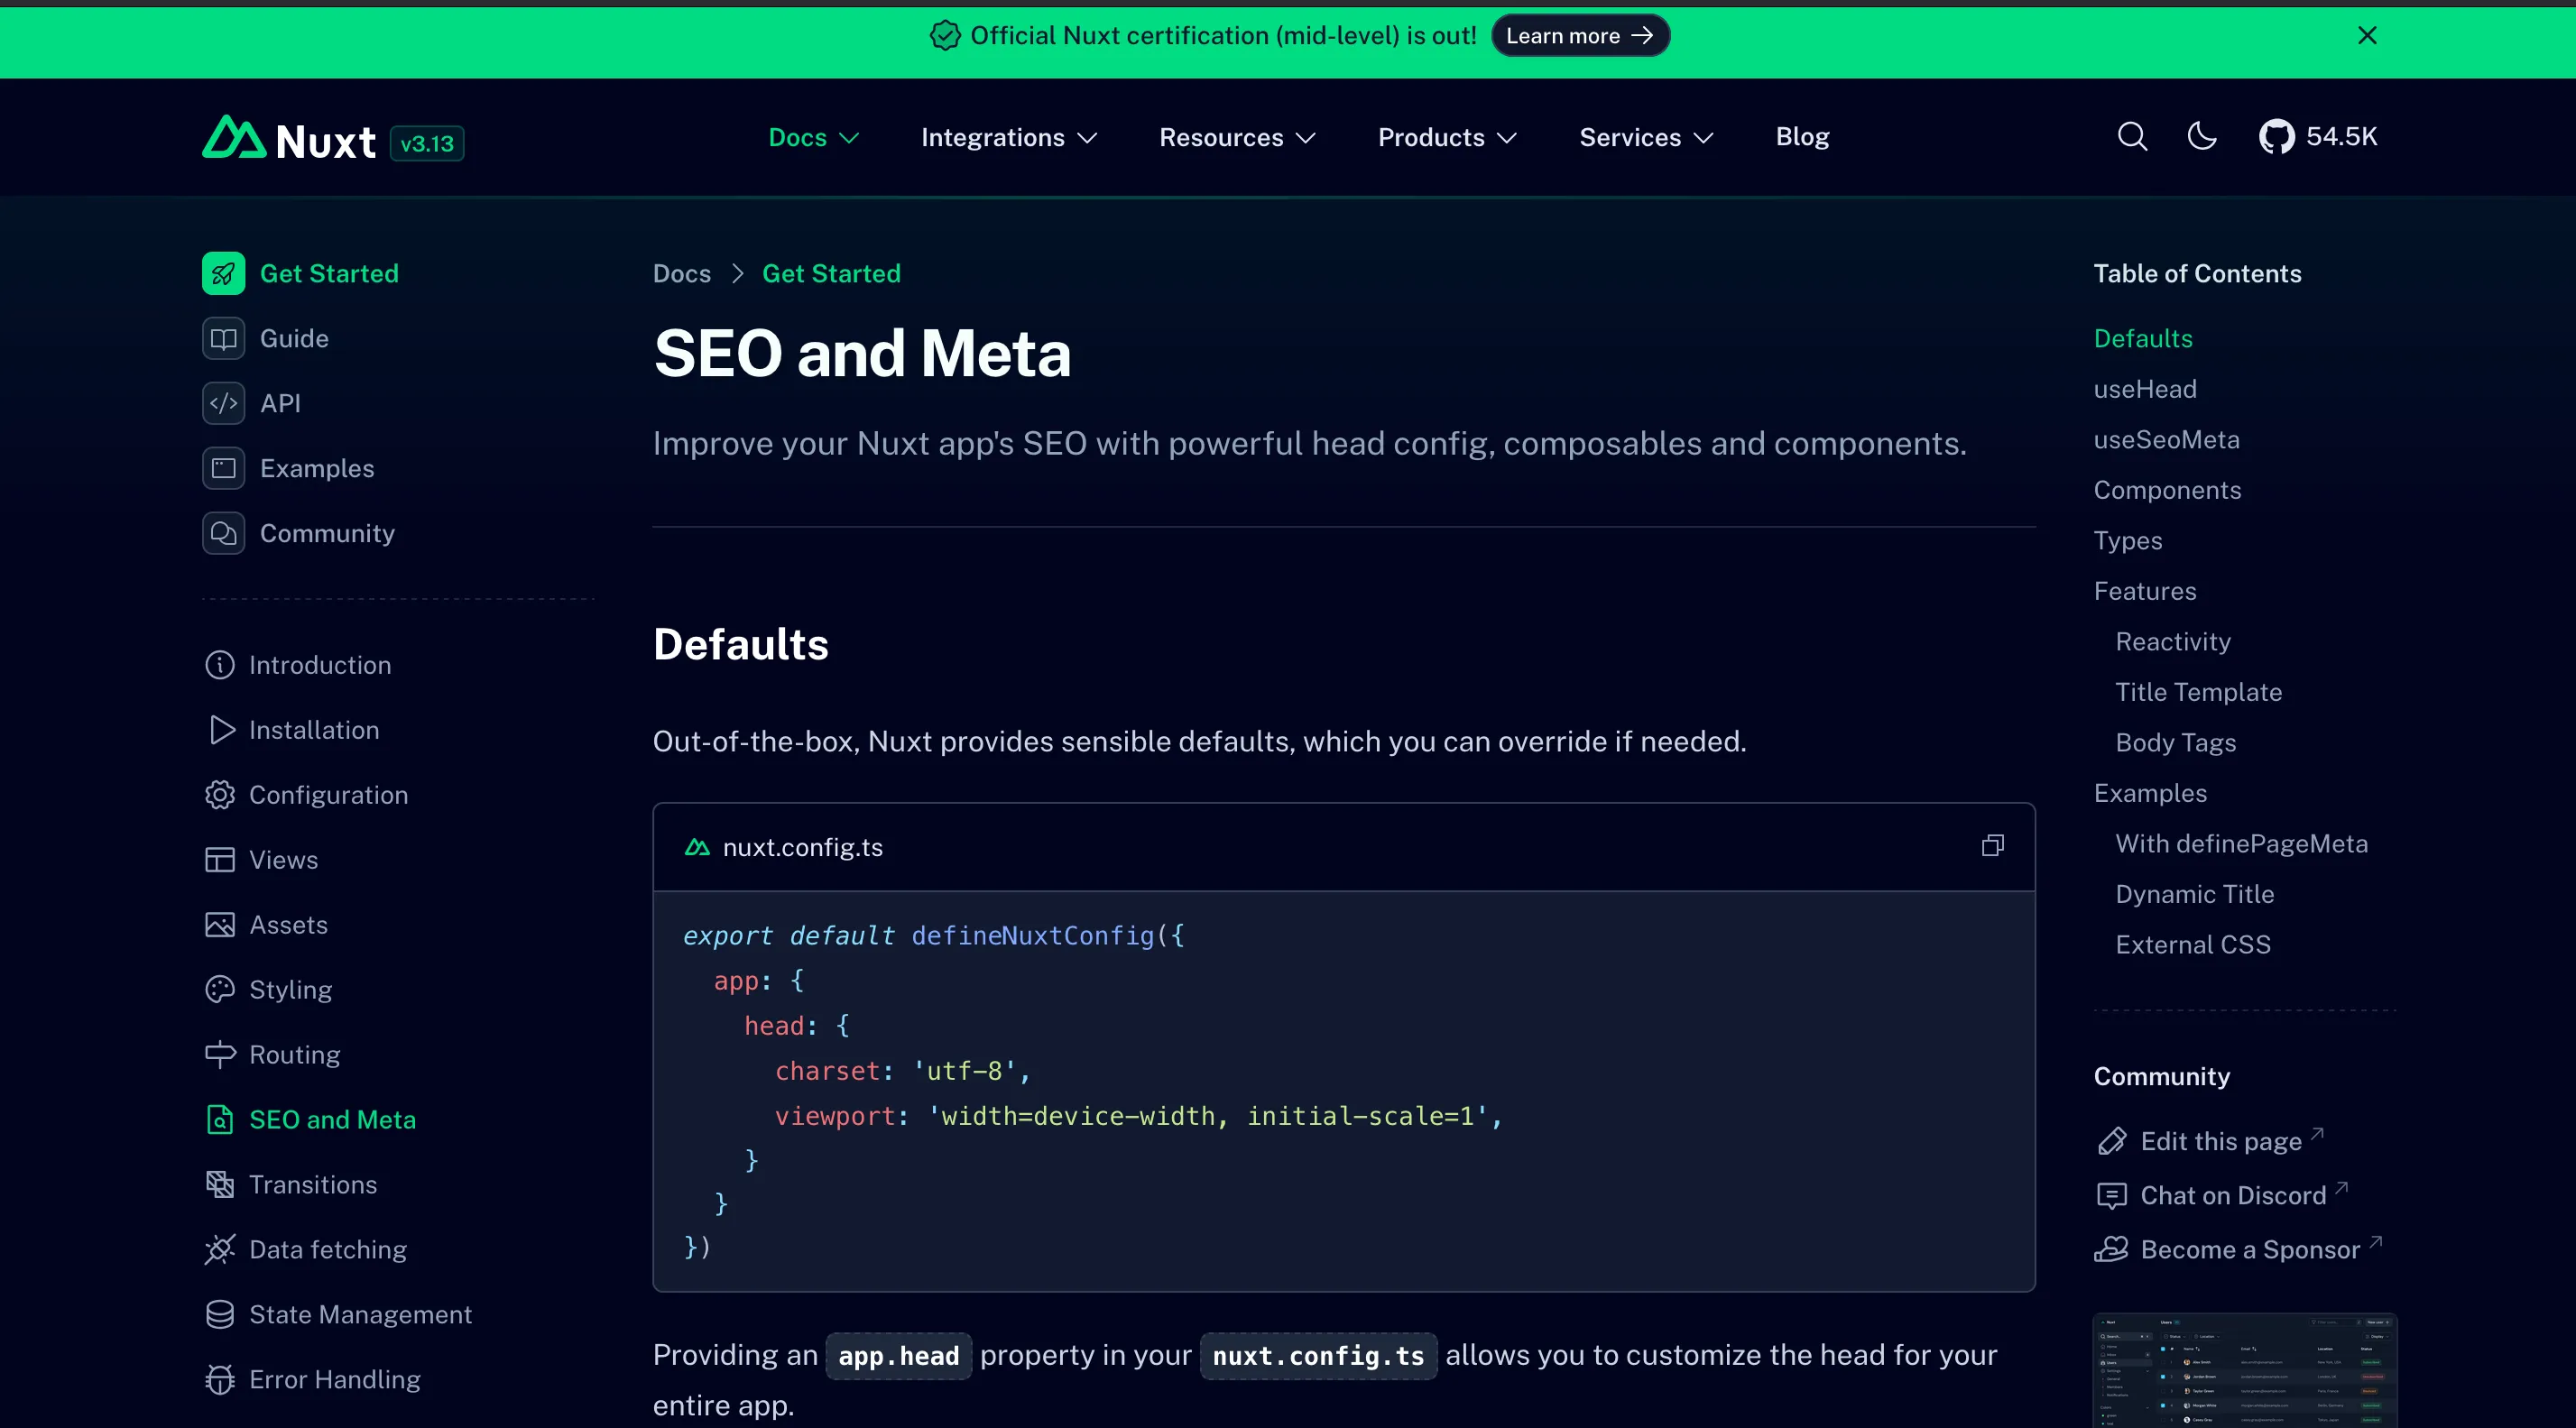Click the certification badge icon in banner
This screenshot has height=1428, width=2576.
tap(945, 36)
